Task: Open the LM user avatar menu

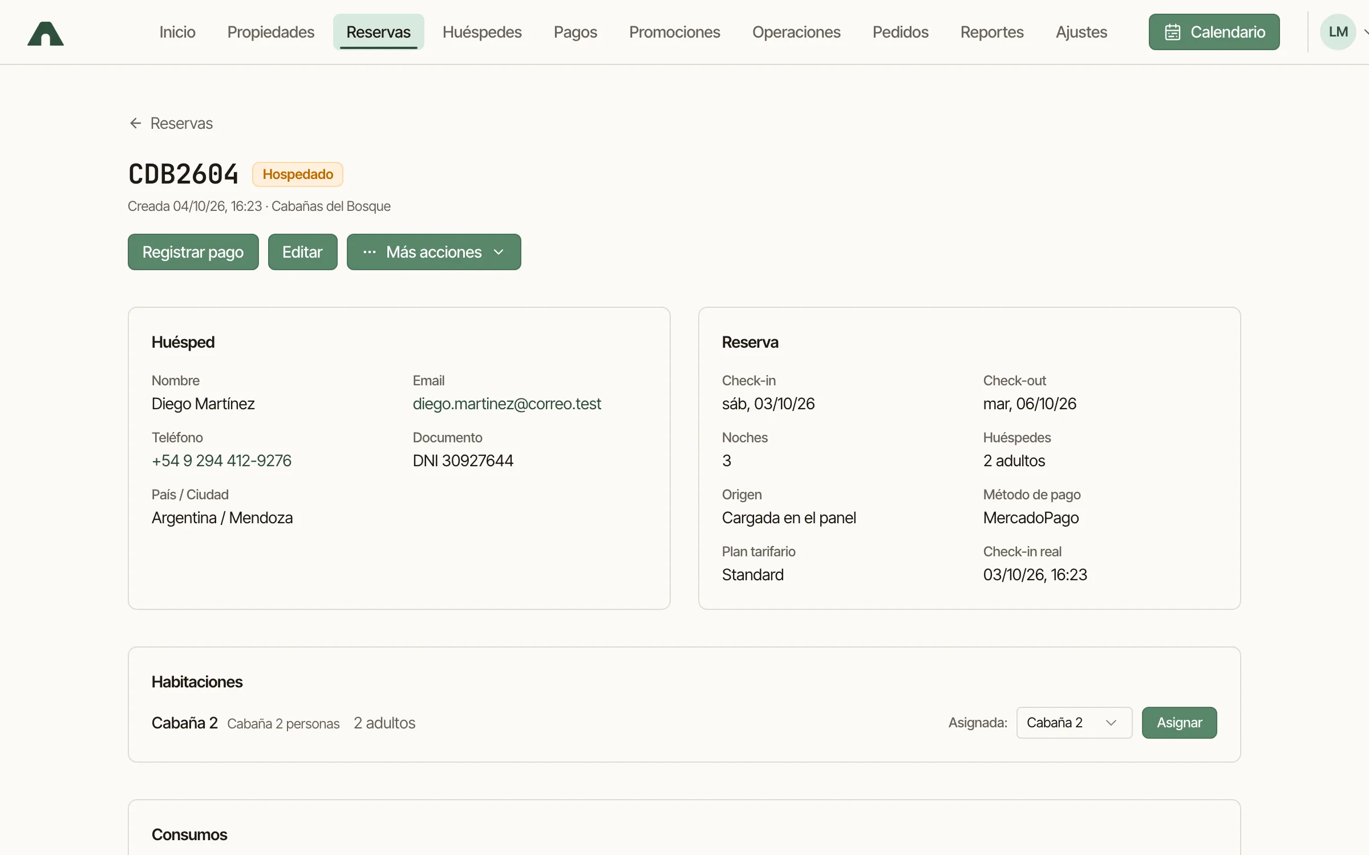Action: point(1338,32)
